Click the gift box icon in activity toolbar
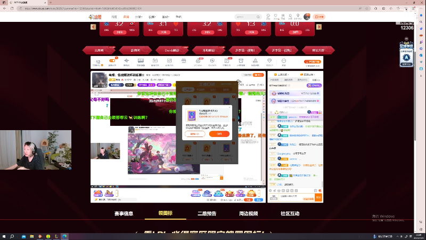 (184, 61)
